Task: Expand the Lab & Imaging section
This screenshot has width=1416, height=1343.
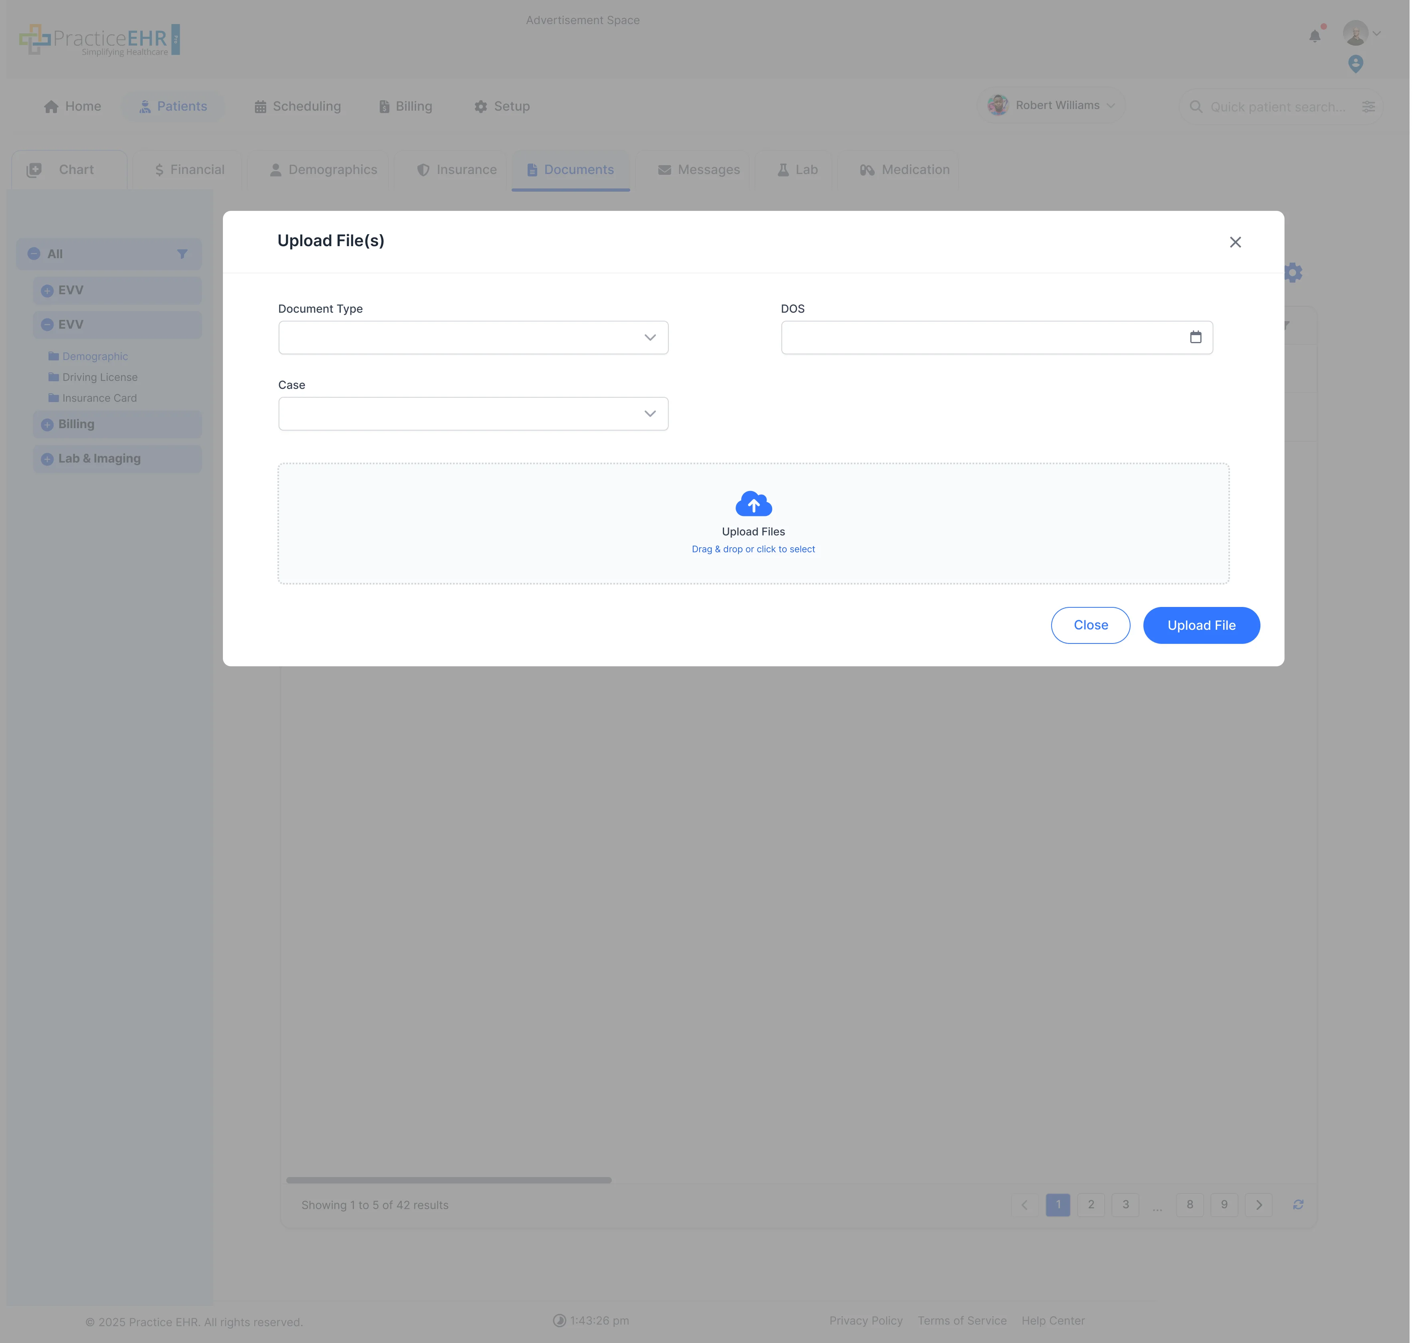Action: click(47, 458)
